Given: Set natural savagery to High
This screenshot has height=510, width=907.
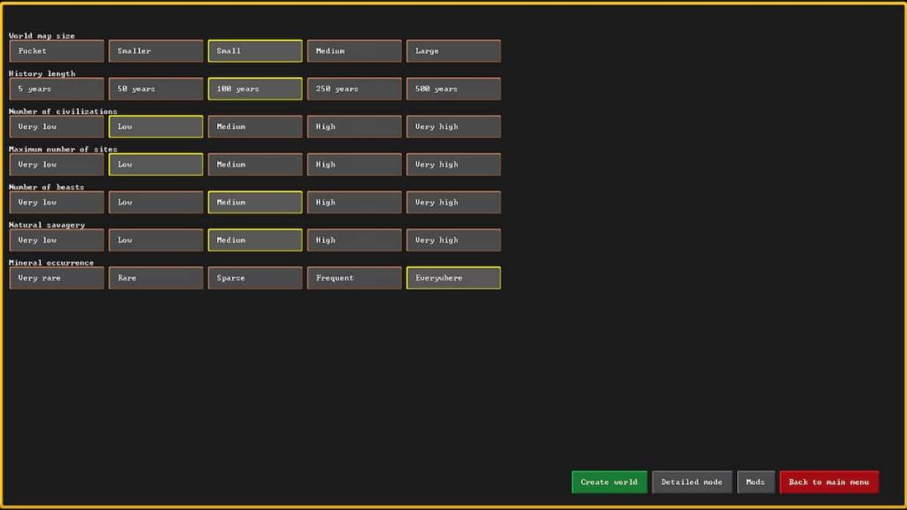Looking at the screenshot, I should pos(353,239).
